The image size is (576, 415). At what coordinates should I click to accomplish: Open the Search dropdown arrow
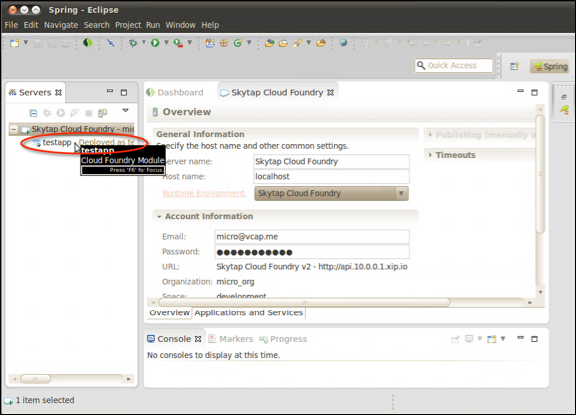(x=309, y=43)
